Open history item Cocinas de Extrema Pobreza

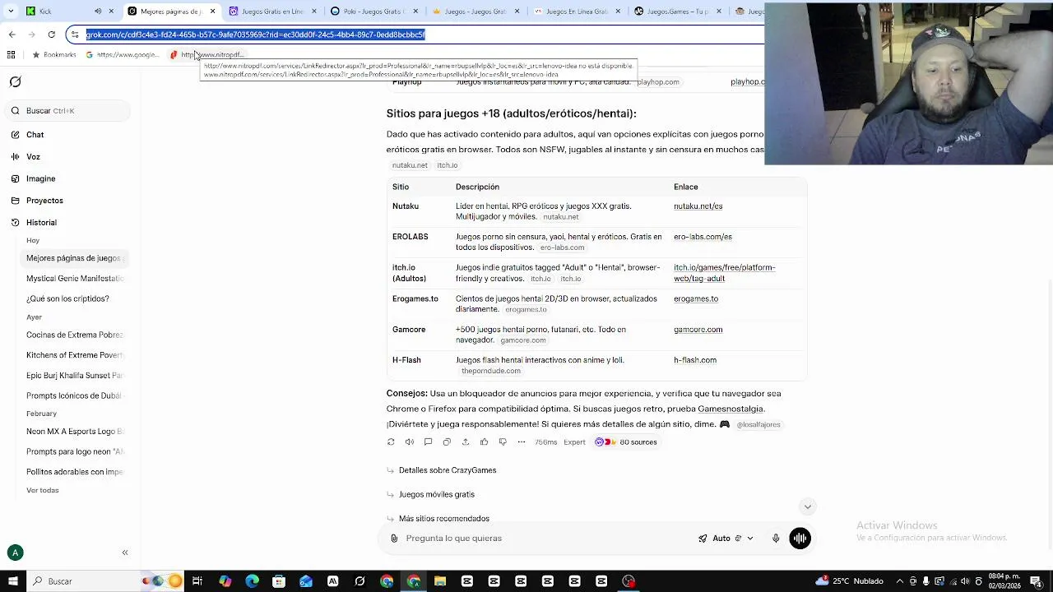click(74, 335)
